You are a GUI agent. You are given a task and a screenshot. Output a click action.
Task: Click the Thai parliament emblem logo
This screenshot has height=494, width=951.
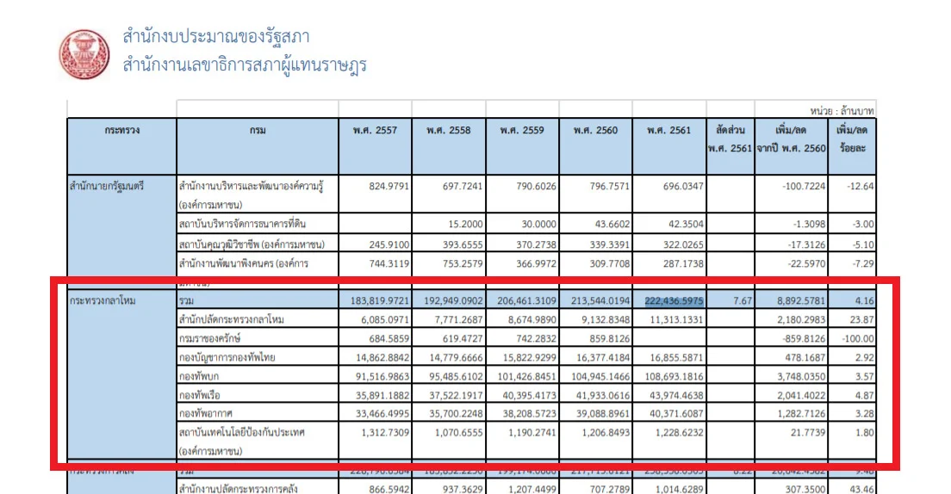coord(85,54)
